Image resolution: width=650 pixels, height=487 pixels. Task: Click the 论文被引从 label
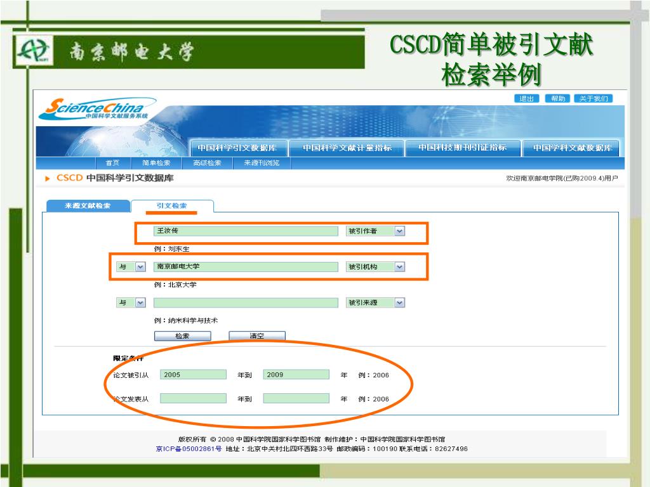click(131, 375)
